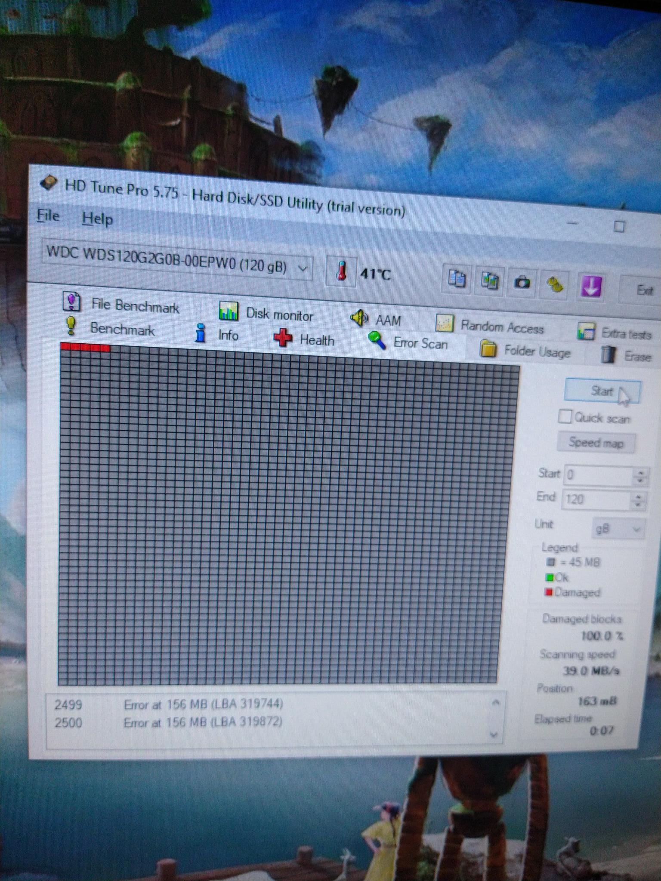Switch to the Health tab
The image size is (661, 881).
click(x=305, y=339)
